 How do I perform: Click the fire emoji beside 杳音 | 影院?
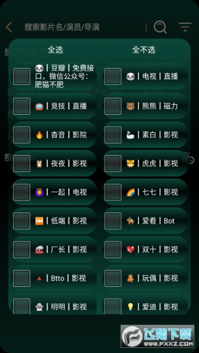[x=39, y=135]
